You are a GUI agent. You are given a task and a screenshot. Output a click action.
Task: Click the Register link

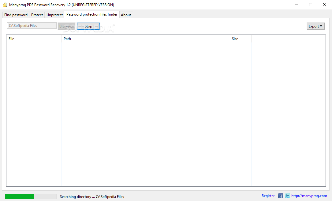(268, 196)
